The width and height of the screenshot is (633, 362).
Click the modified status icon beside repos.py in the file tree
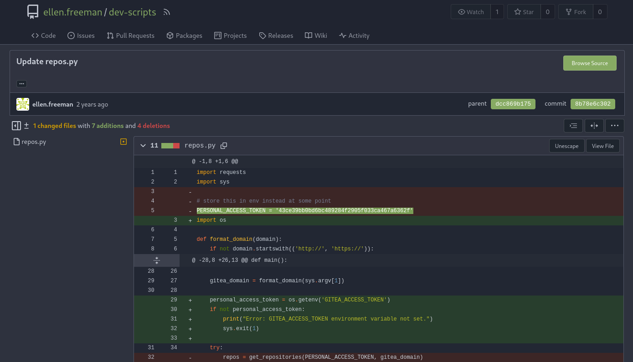click(x=123, y=142)
